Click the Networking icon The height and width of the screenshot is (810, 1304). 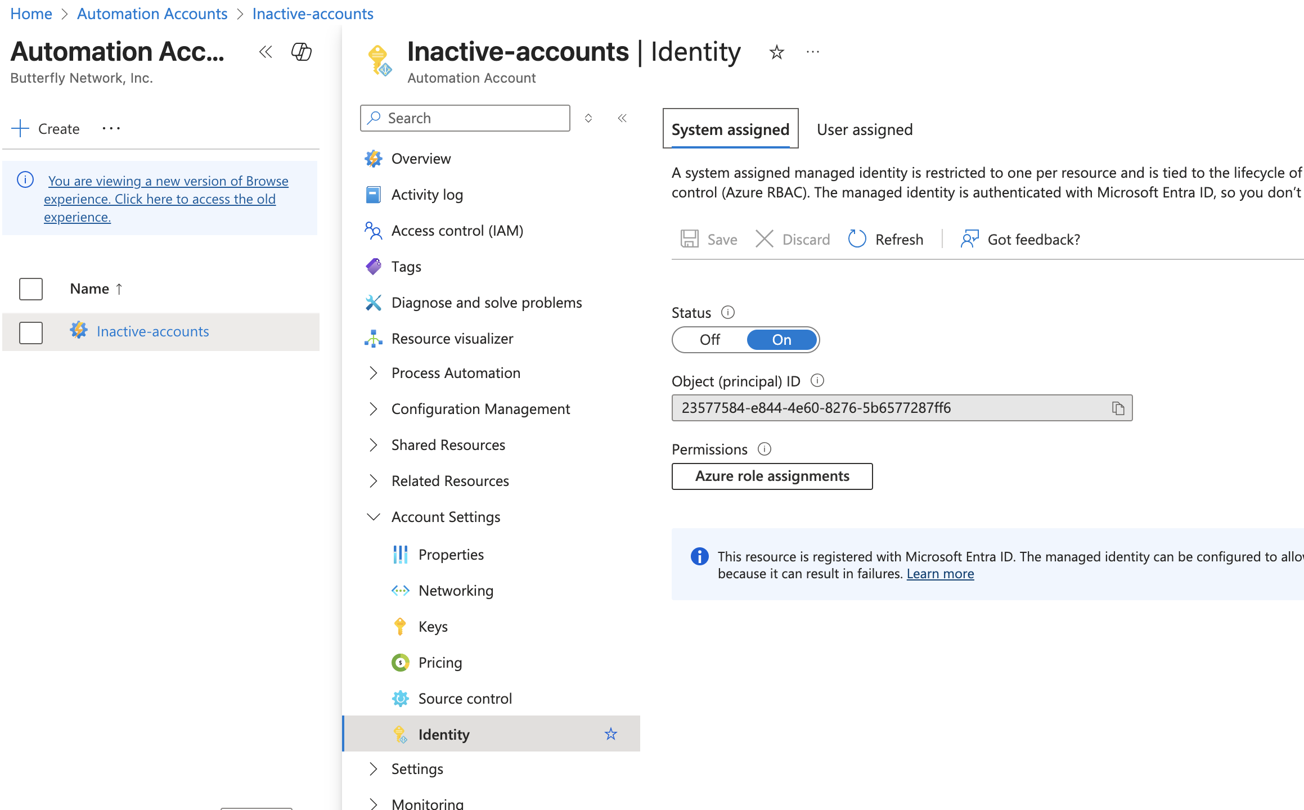click(x=401, y=591)
